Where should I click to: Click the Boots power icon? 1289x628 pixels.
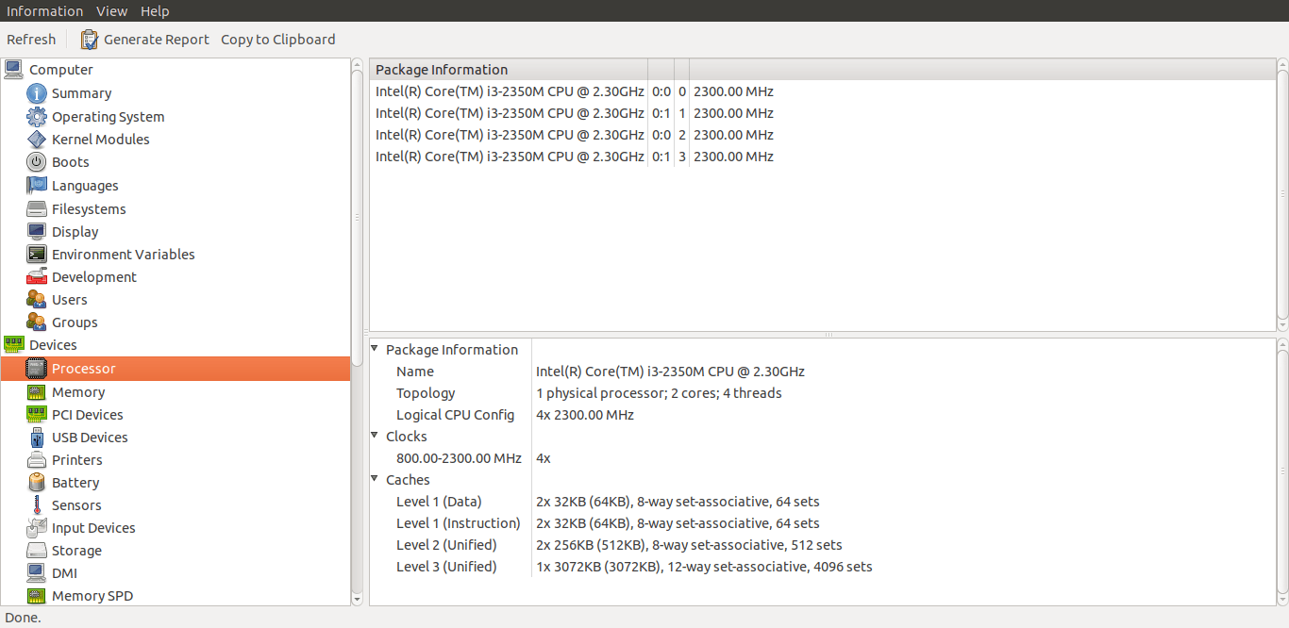click(37, 162)
